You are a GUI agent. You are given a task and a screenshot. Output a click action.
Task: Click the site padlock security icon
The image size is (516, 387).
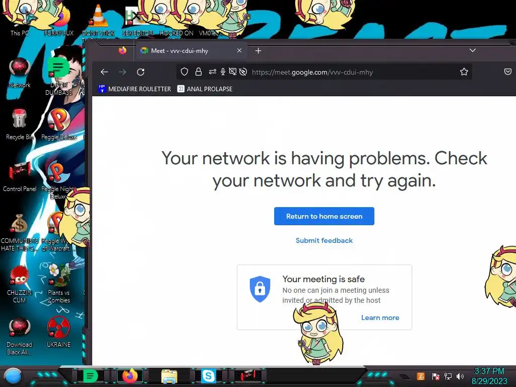[199, 72]
